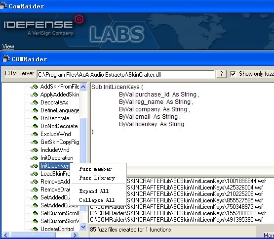Click the green icon beside SetCustomScroll
The height and width of the screenshot is (239, 274).
[35, 213]
